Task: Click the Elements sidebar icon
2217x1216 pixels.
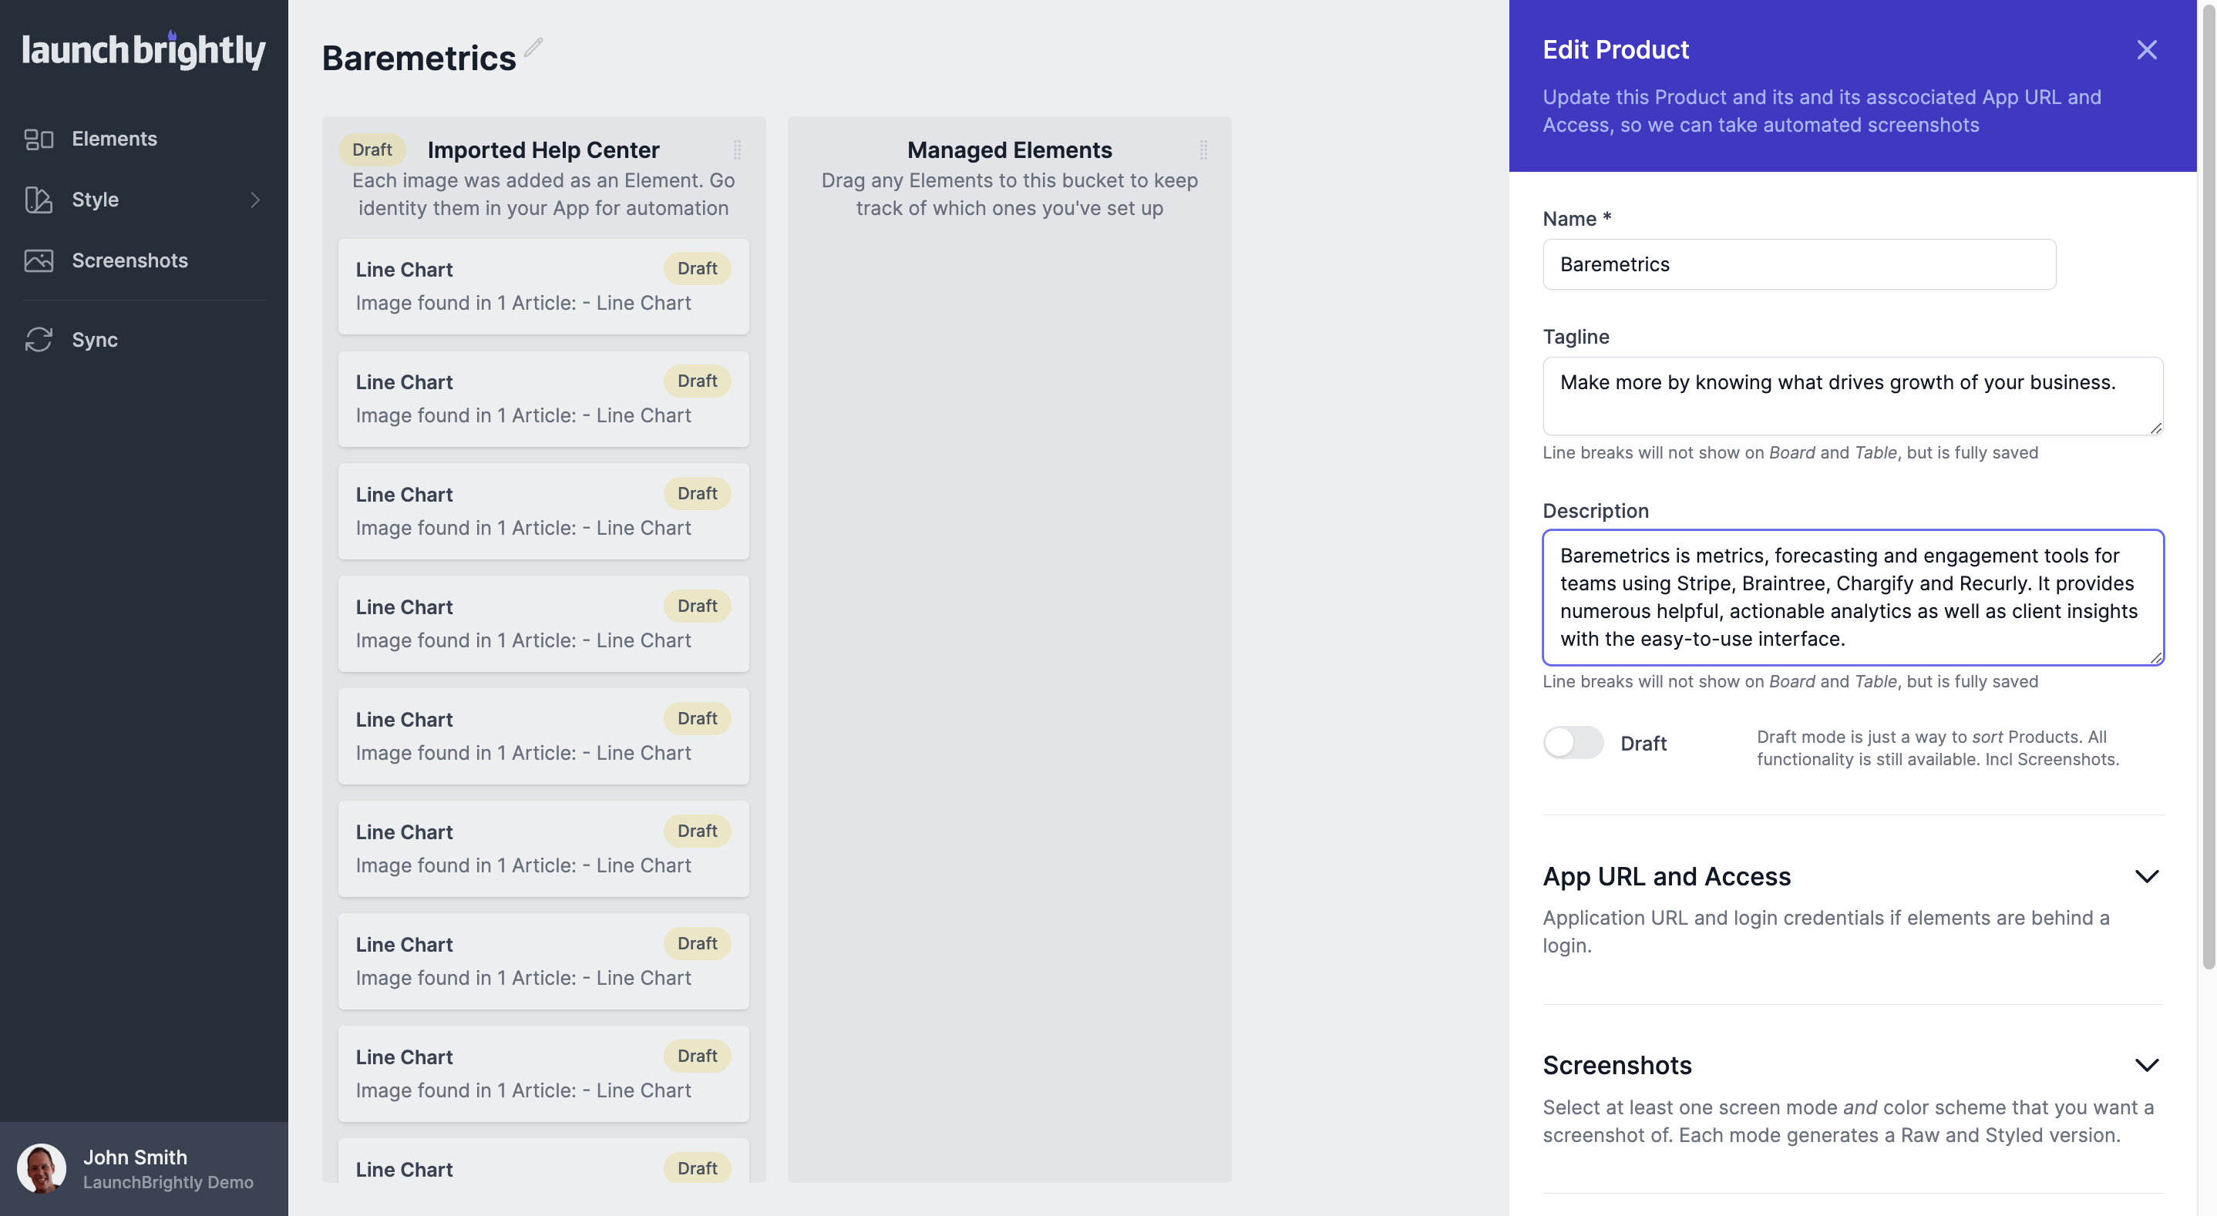Action: 39,139
